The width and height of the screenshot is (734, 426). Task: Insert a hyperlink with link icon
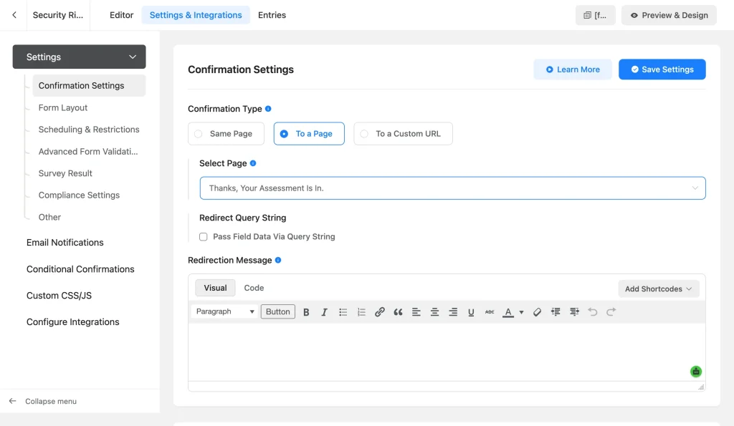(380, 312)
